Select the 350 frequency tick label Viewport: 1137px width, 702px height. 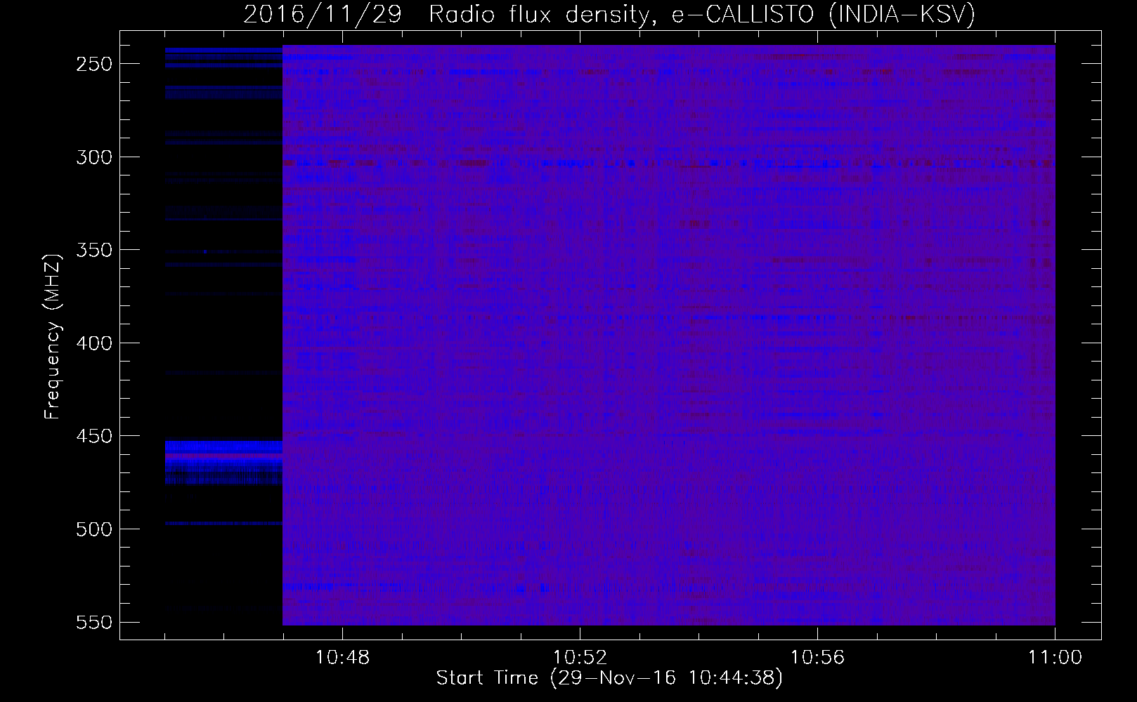[93, 250]
